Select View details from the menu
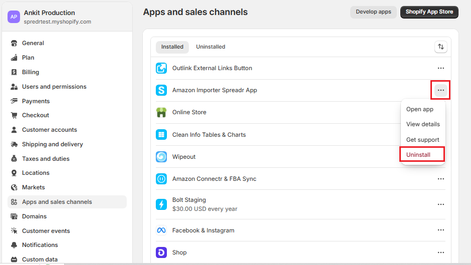This screenshot has width=471, height=265. tap(422, 124)
